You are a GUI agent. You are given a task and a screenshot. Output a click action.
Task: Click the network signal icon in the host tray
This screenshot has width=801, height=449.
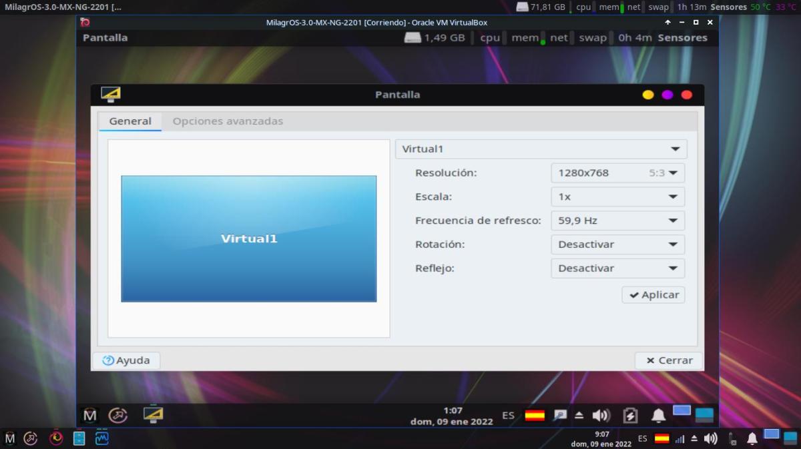coord(680,438)
